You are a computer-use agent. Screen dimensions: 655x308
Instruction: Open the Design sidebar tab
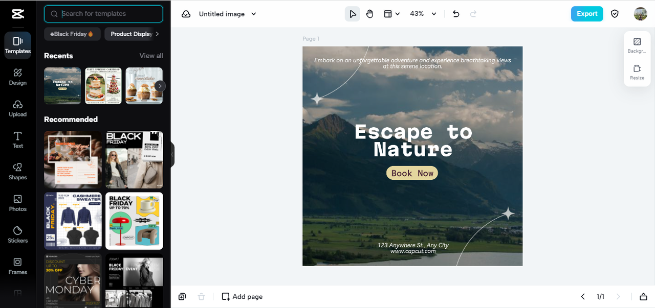(18, 77)
